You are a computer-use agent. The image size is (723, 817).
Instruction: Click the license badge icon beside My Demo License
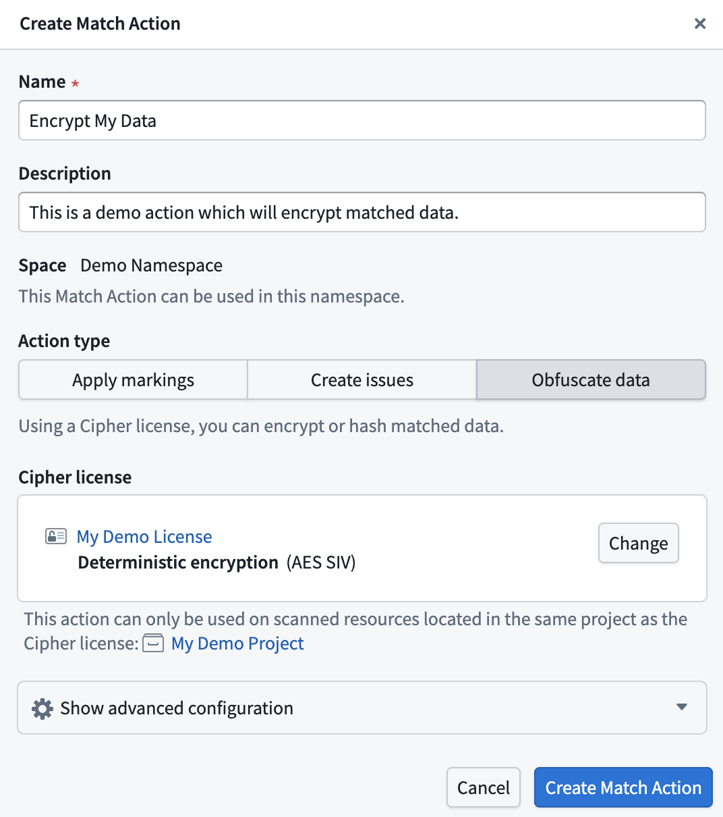coord(56,535)
